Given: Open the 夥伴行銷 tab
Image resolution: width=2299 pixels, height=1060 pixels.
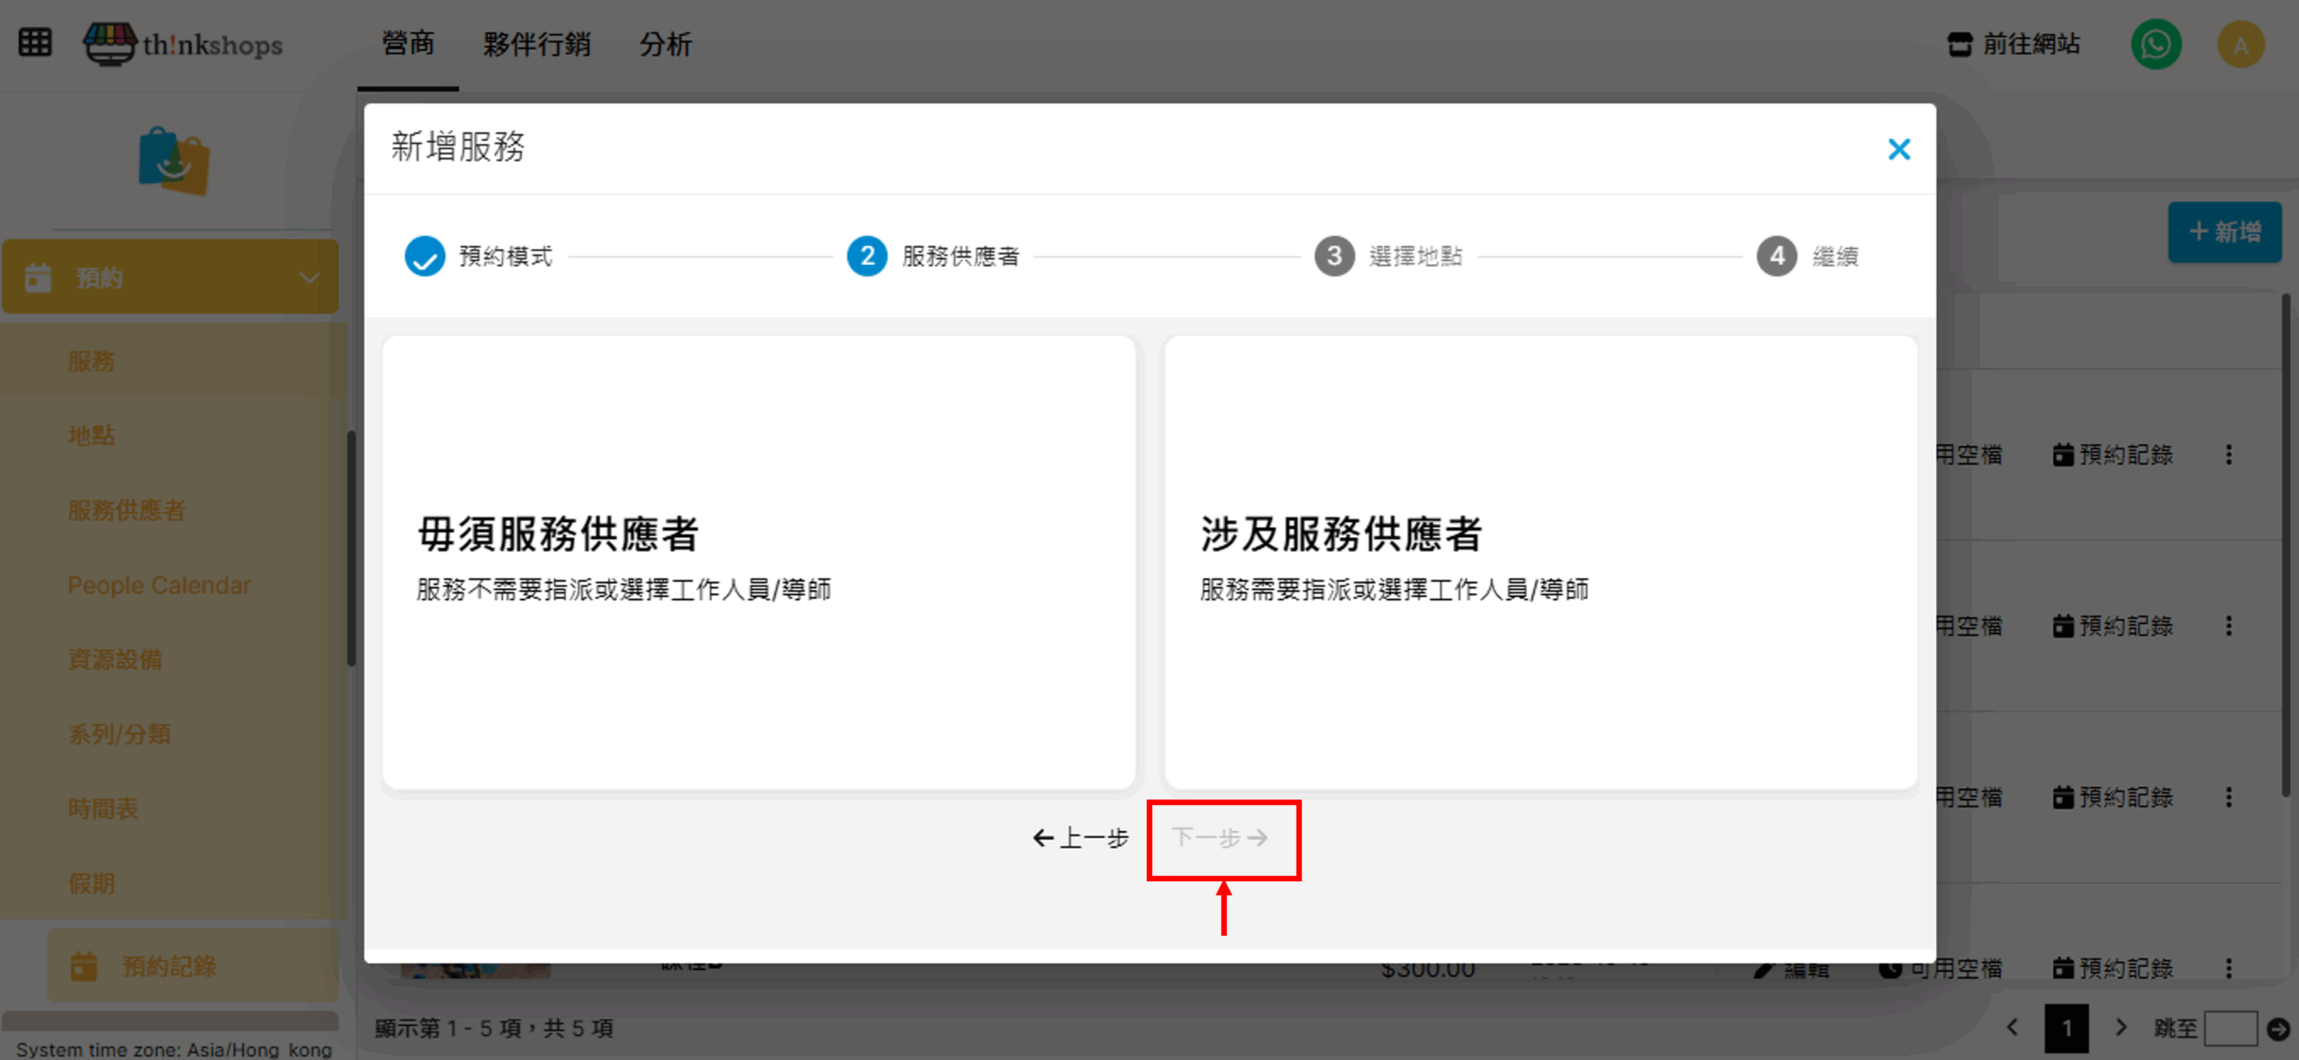Looking at the screenshot, I should point(536,44).
